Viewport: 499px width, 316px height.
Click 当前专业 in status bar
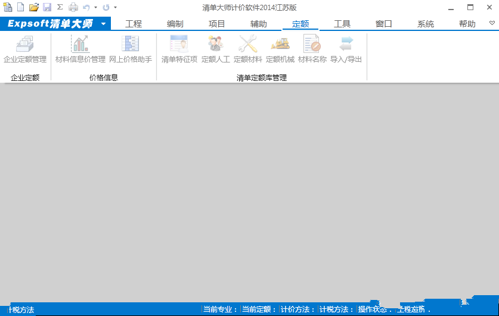pyautogui.click(x=220, y=309)
